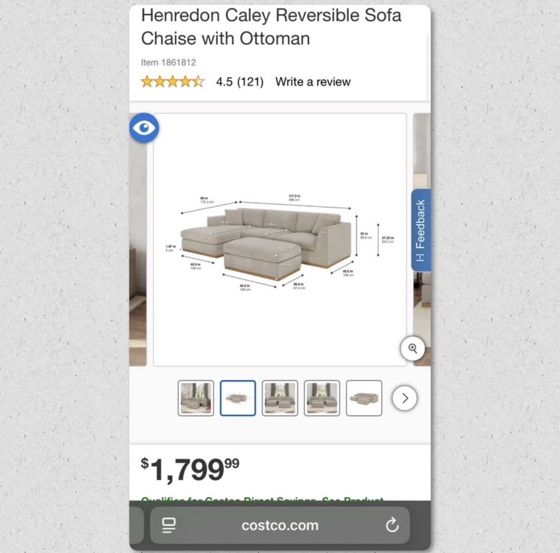Select the dimensions diagram thumbnail
Screen dimensions: 560x553
(x=238, y=398)
